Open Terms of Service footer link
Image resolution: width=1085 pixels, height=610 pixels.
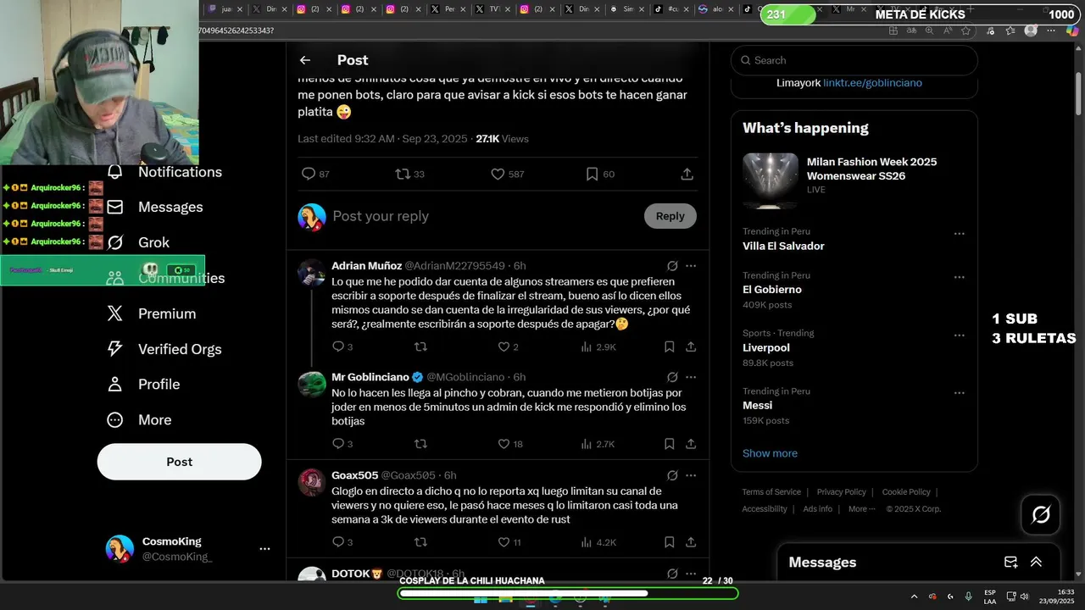pos(771,492)
